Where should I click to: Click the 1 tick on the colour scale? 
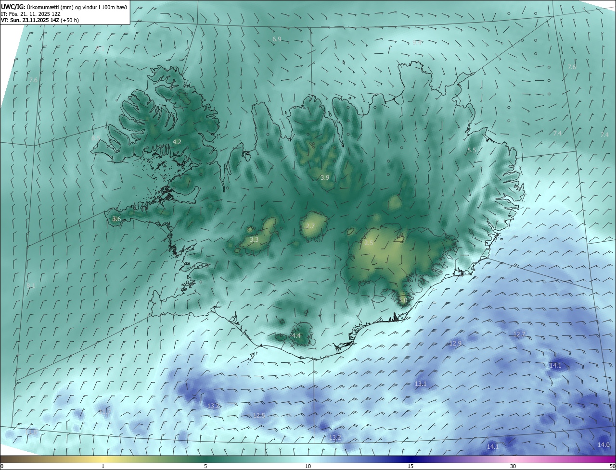(x=103, y=466)
